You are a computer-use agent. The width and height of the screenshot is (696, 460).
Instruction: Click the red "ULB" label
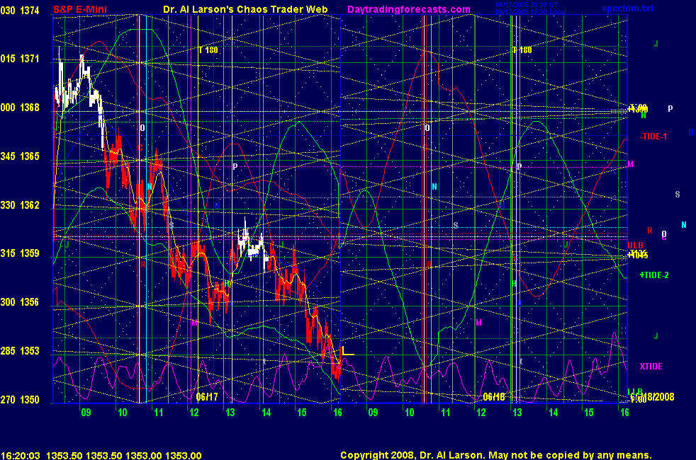(x=635, y=246)
